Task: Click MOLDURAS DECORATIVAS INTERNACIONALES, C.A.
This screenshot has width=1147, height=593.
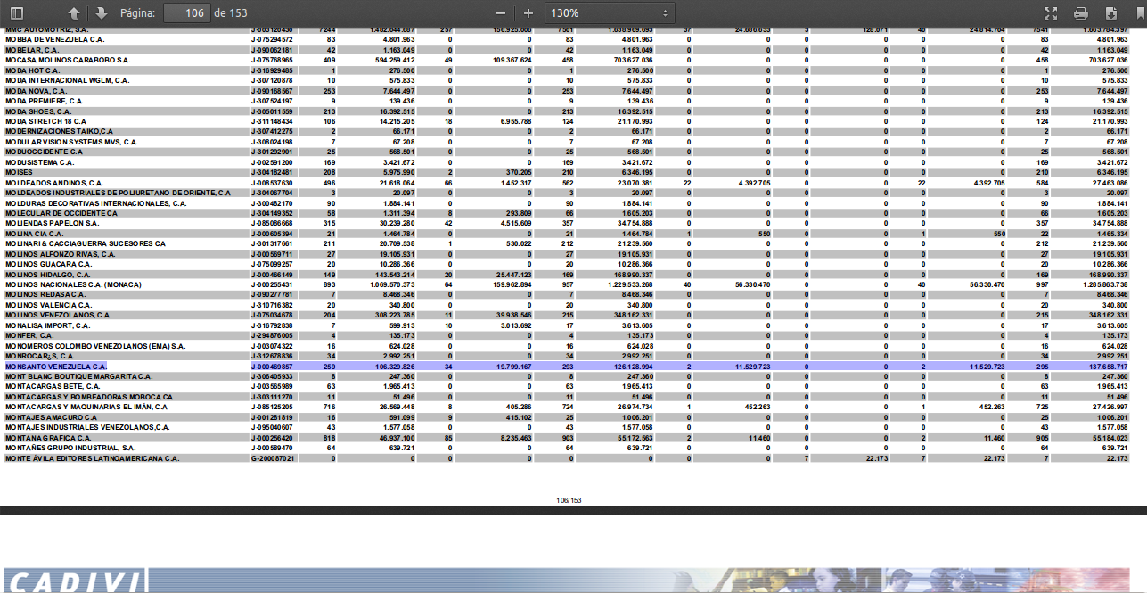Action: click(x=95, y=203)
